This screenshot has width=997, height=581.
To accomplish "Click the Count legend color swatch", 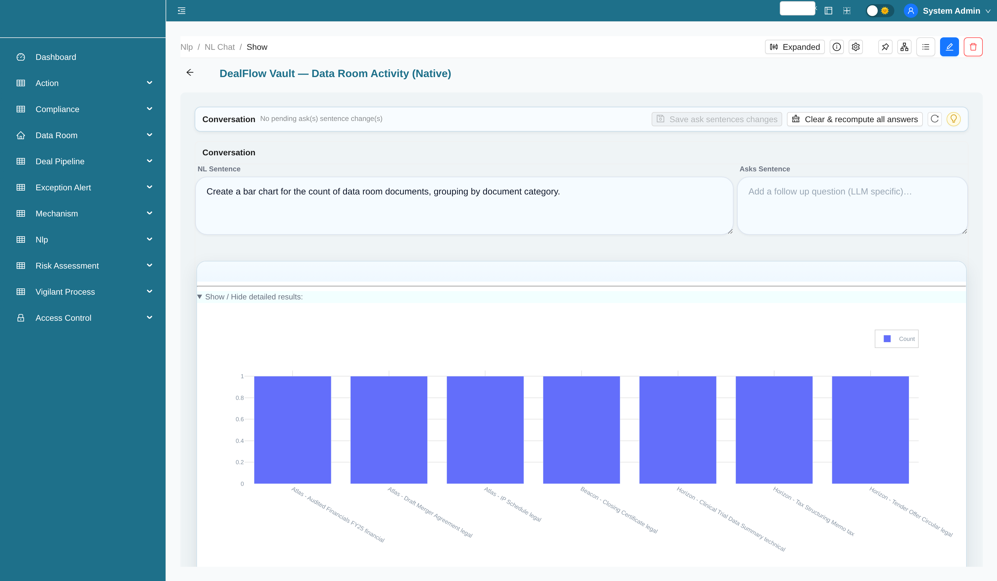I will pyautogui.click(x=888, y=339).
